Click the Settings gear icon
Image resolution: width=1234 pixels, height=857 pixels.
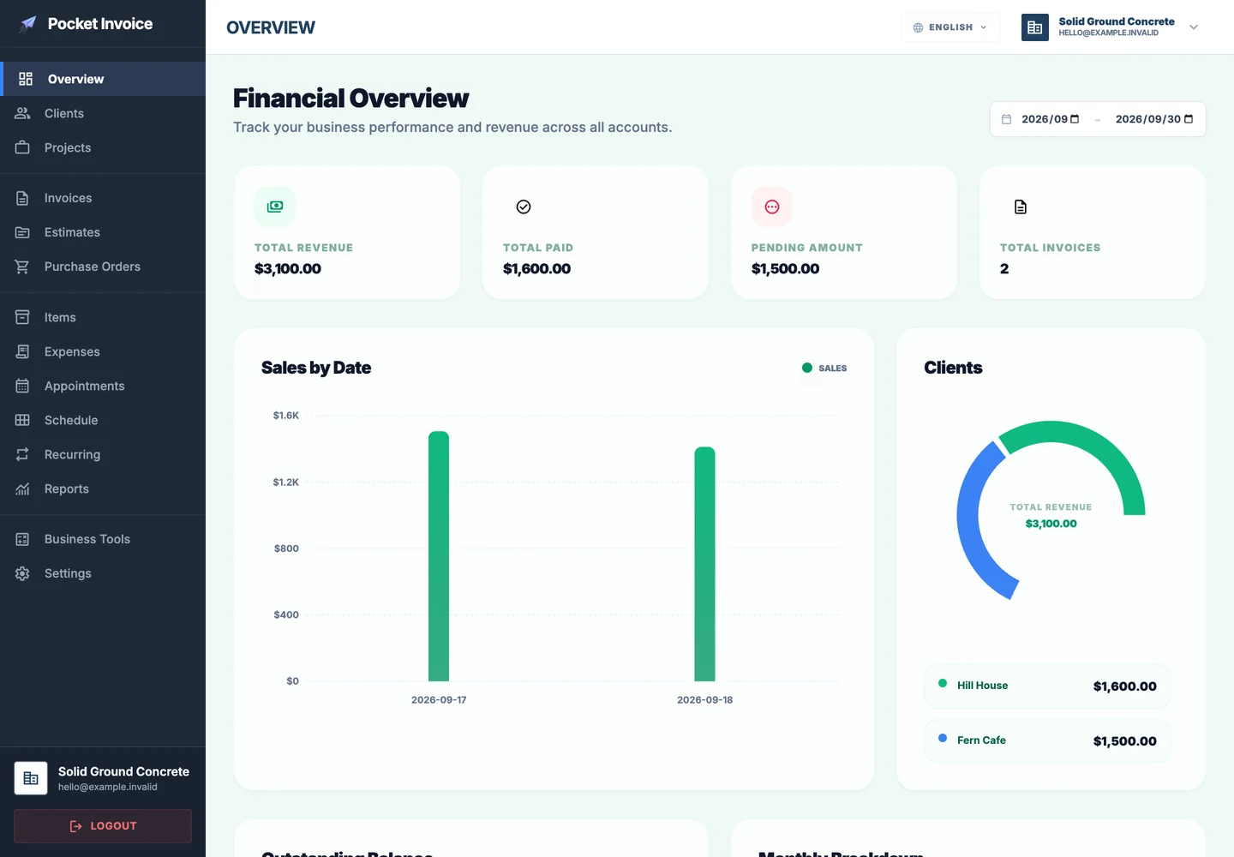(22, 573)
